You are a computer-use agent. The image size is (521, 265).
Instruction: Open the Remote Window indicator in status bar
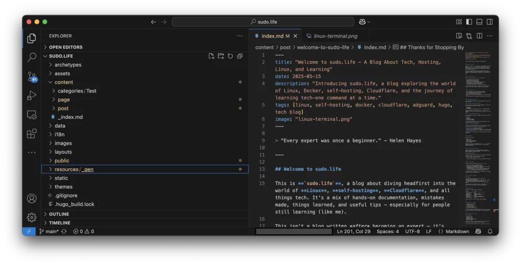pyautogui.click(x=29, y=232)
